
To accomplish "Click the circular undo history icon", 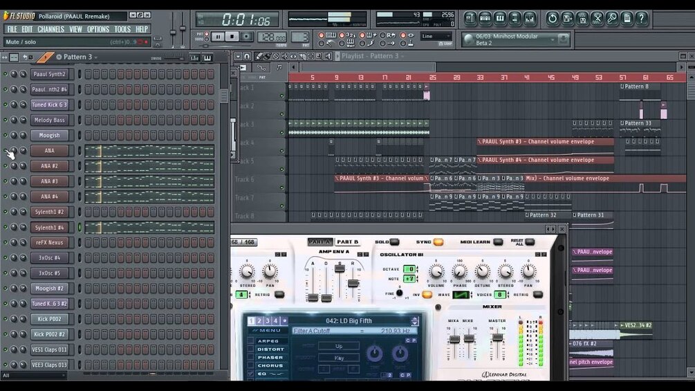I will click(553, 18).
